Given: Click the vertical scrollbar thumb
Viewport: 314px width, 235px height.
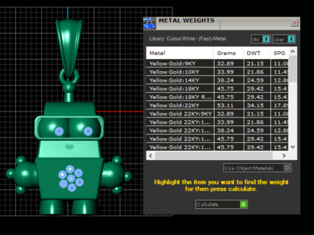Looking at the screenshot, I should pyautogui.click(x=293, y=69).
